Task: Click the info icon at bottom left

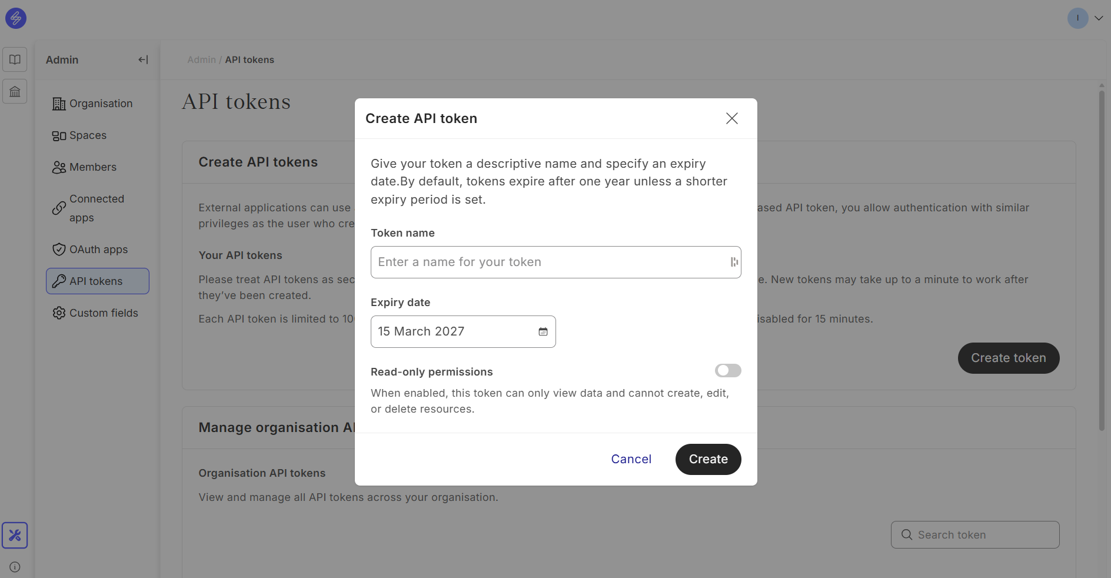Action: coord(15,567)
